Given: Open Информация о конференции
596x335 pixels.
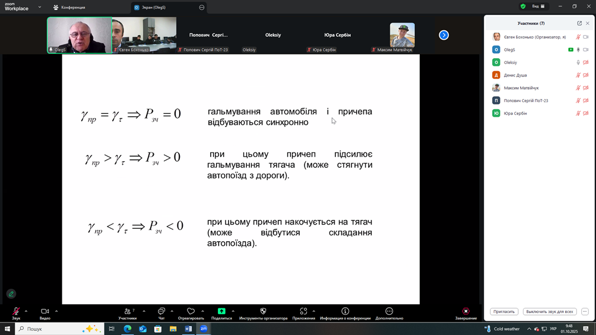Looking at the screenshot, I should (345, 311).
